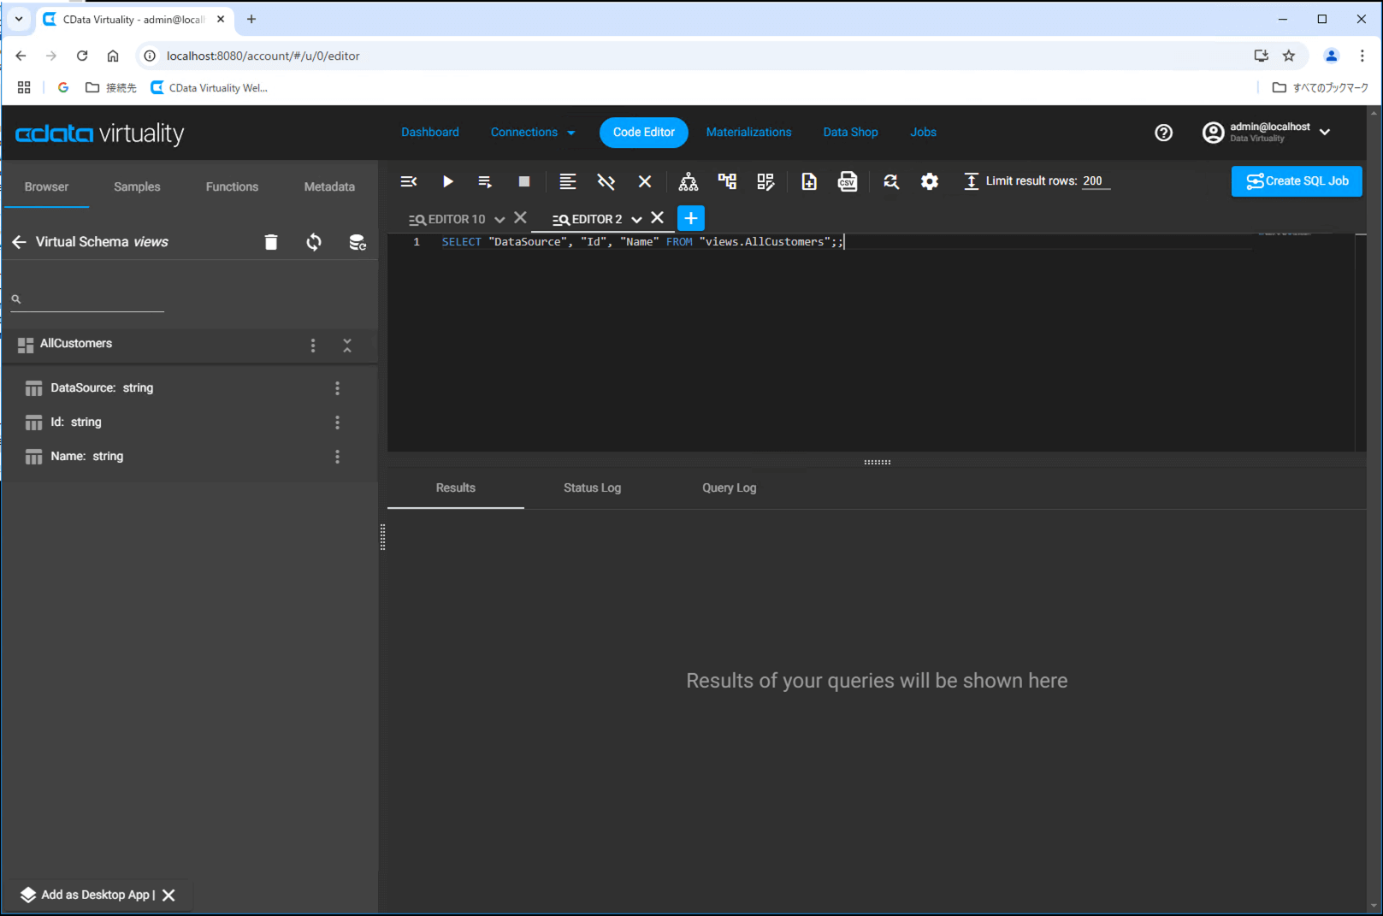The image size is (1383, 916).
Task: Show the Query Log tab
Action: pyautogui.click(x=729, y=488)
